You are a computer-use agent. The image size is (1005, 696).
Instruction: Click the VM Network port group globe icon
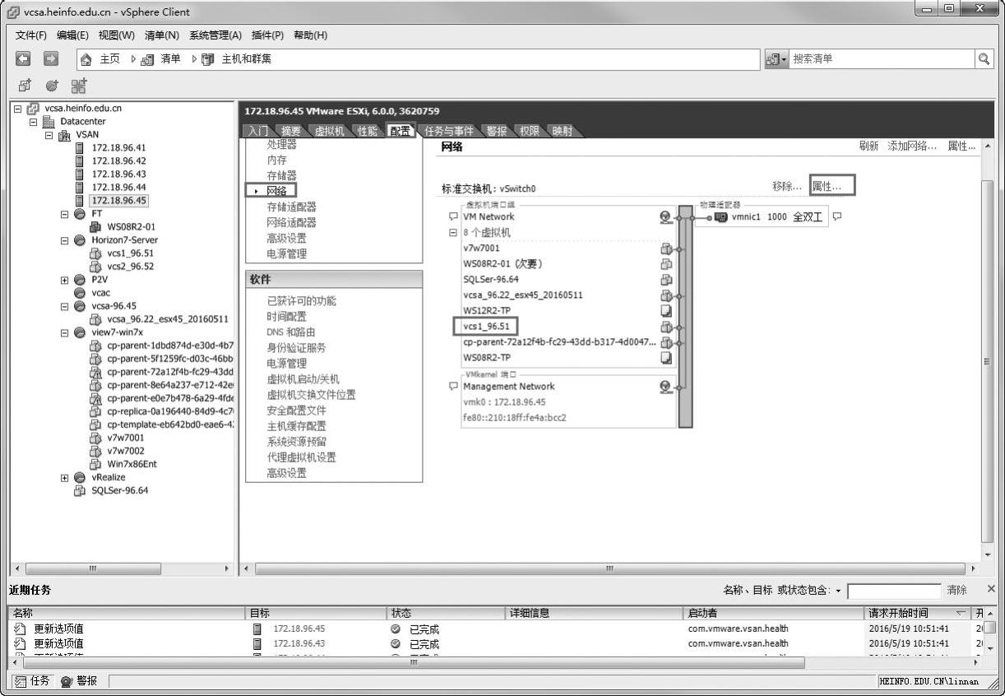coord(665,217)
